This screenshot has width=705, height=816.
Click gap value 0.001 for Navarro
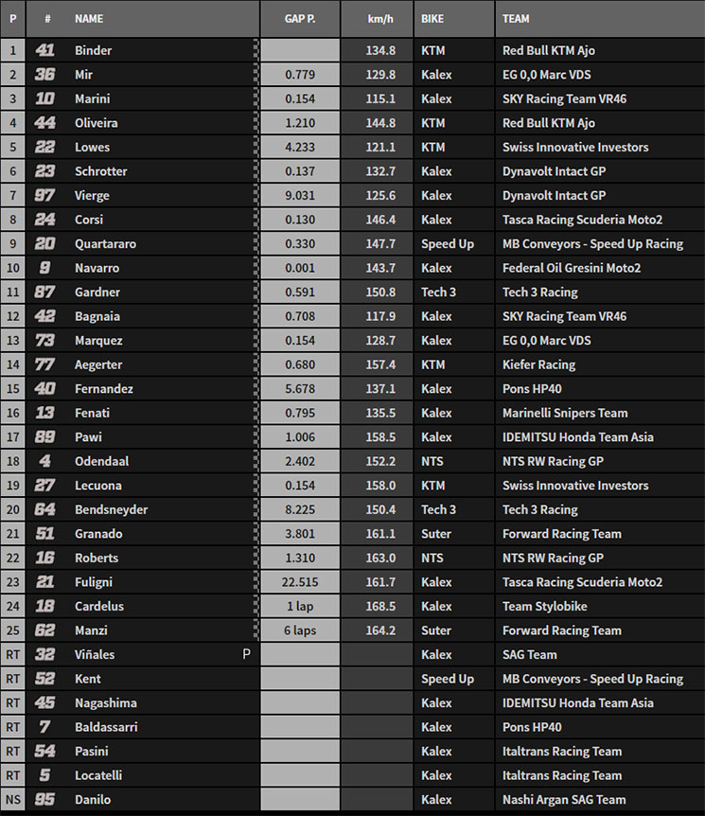[x=300, y=268]
